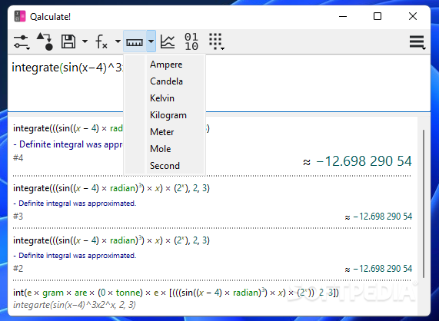The width and height of the screenshot is (439, 321).
Task: Select Candela from the units menu
Action: (166, 81)
